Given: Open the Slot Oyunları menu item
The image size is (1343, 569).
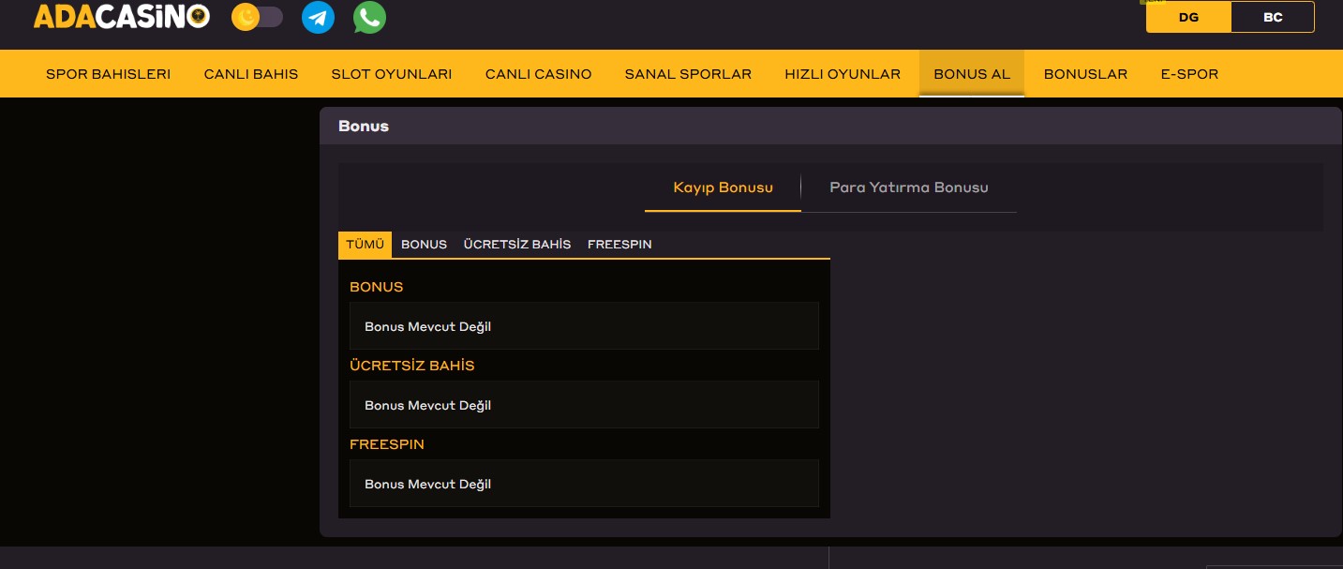Looking at the screenshot, I should pyautogui.click(x=391, y=74).
